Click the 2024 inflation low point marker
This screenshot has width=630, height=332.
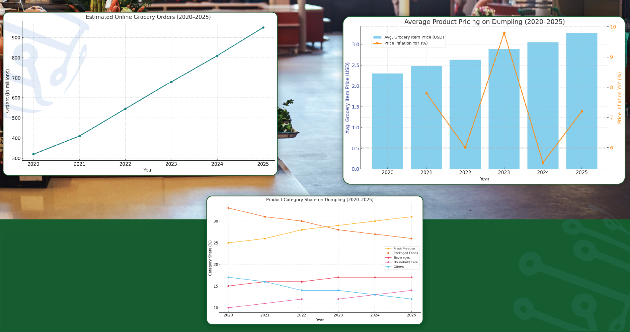[x=543, y=163]
